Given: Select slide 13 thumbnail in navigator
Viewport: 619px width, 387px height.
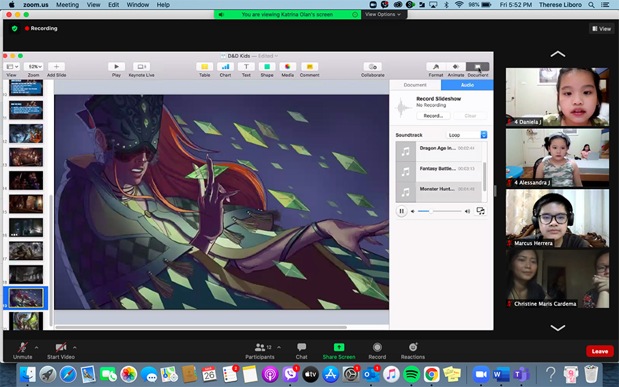Looking at the screenshot, I should click(x=26, y=157).
